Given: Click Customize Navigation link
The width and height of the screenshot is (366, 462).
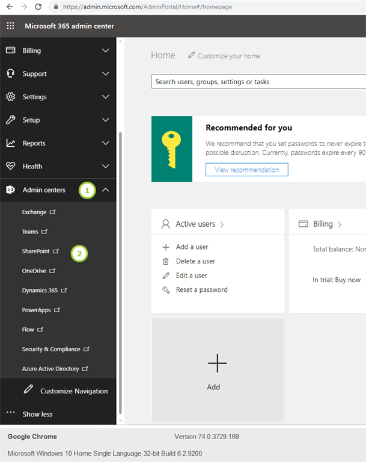Looking at the screenshot, I should pos(74,391).
